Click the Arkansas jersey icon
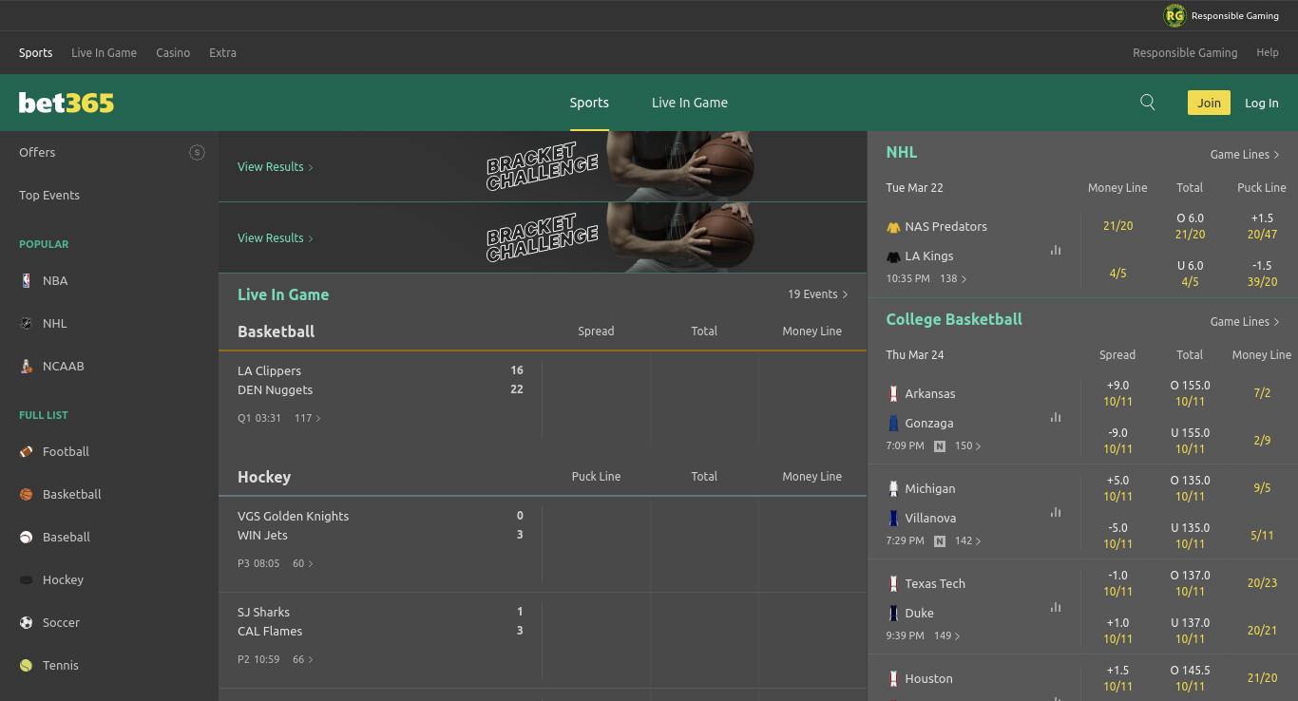 [893, 393]
